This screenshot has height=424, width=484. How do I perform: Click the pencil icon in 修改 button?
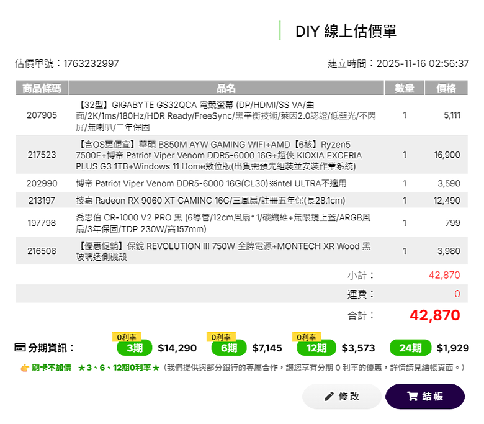329,396
